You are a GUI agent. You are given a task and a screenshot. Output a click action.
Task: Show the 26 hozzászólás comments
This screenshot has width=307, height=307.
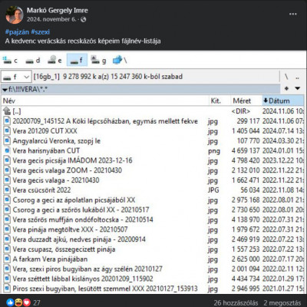(x=236, y=303)
